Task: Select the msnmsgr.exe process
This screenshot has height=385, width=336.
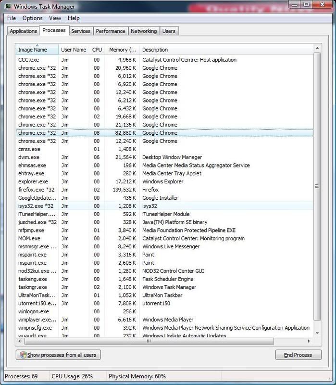Action: pos(164,246)
